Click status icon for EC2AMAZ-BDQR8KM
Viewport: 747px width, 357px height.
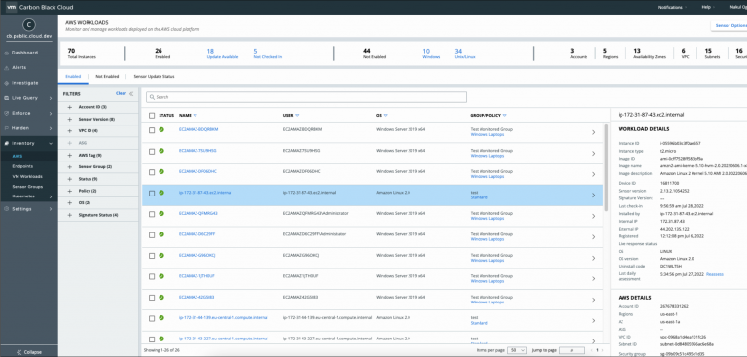pyautogui.click(x=161, y=129)
